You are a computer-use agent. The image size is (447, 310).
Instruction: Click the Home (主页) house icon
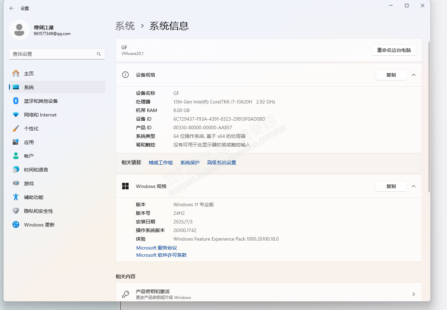[x=16, y=74]
